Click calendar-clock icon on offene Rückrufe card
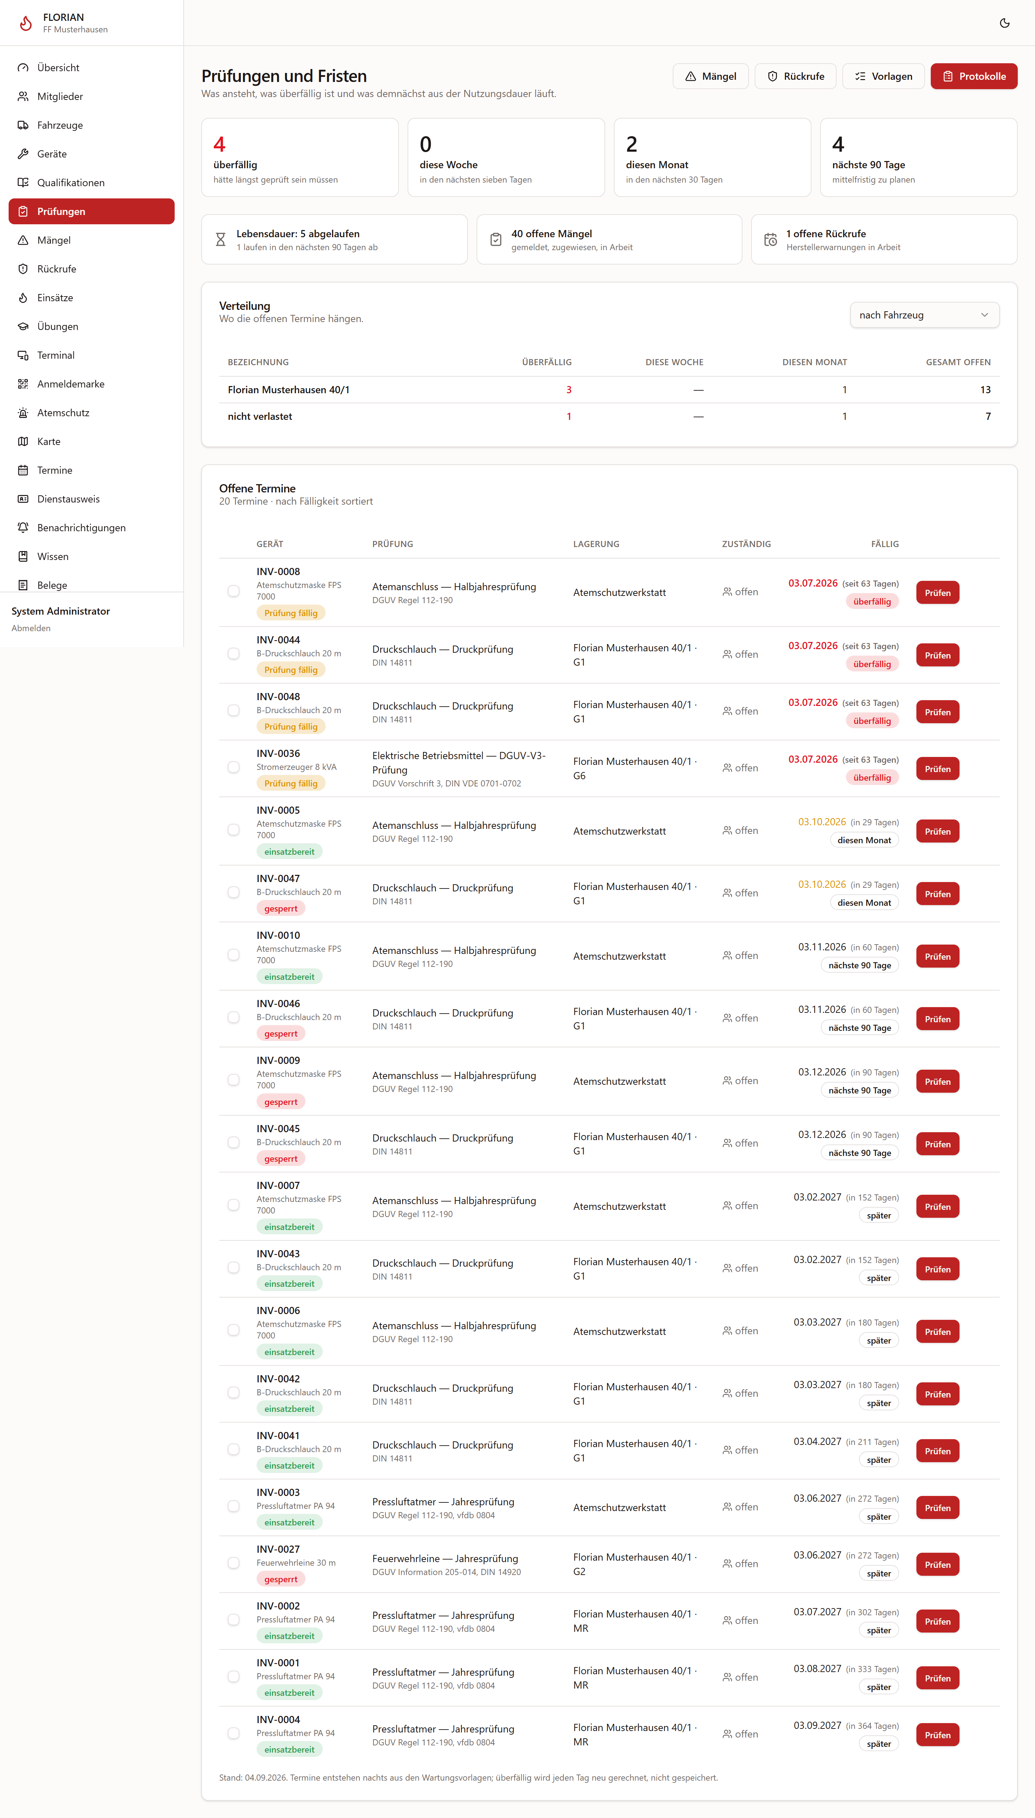1035x1818 pixels. tap(770, 240)
